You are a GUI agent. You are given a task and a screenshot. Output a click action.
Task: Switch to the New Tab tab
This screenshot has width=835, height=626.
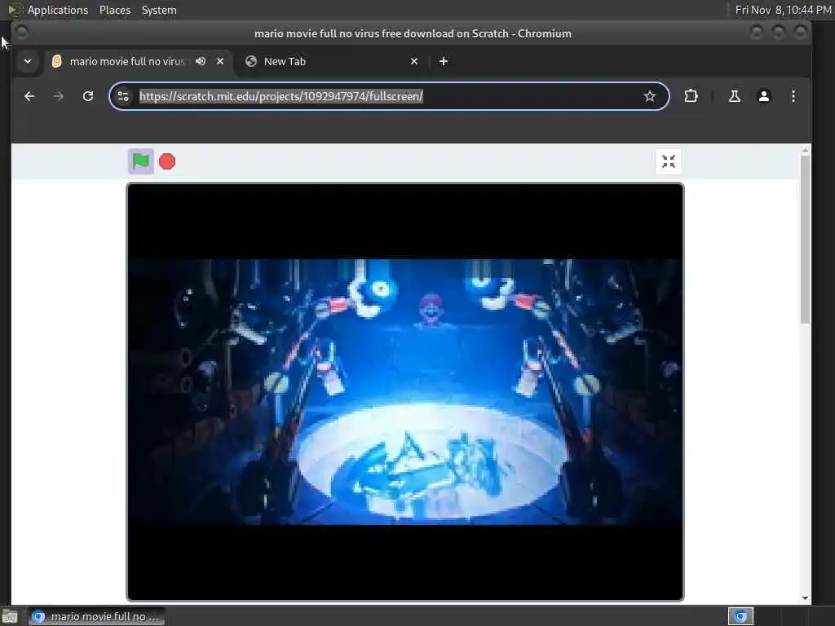[x=332, y=61]
